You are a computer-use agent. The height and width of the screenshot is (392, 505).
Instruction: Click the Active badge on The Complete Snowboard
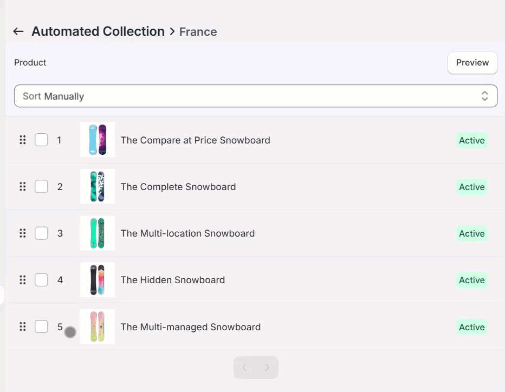(x=471, y=186)
